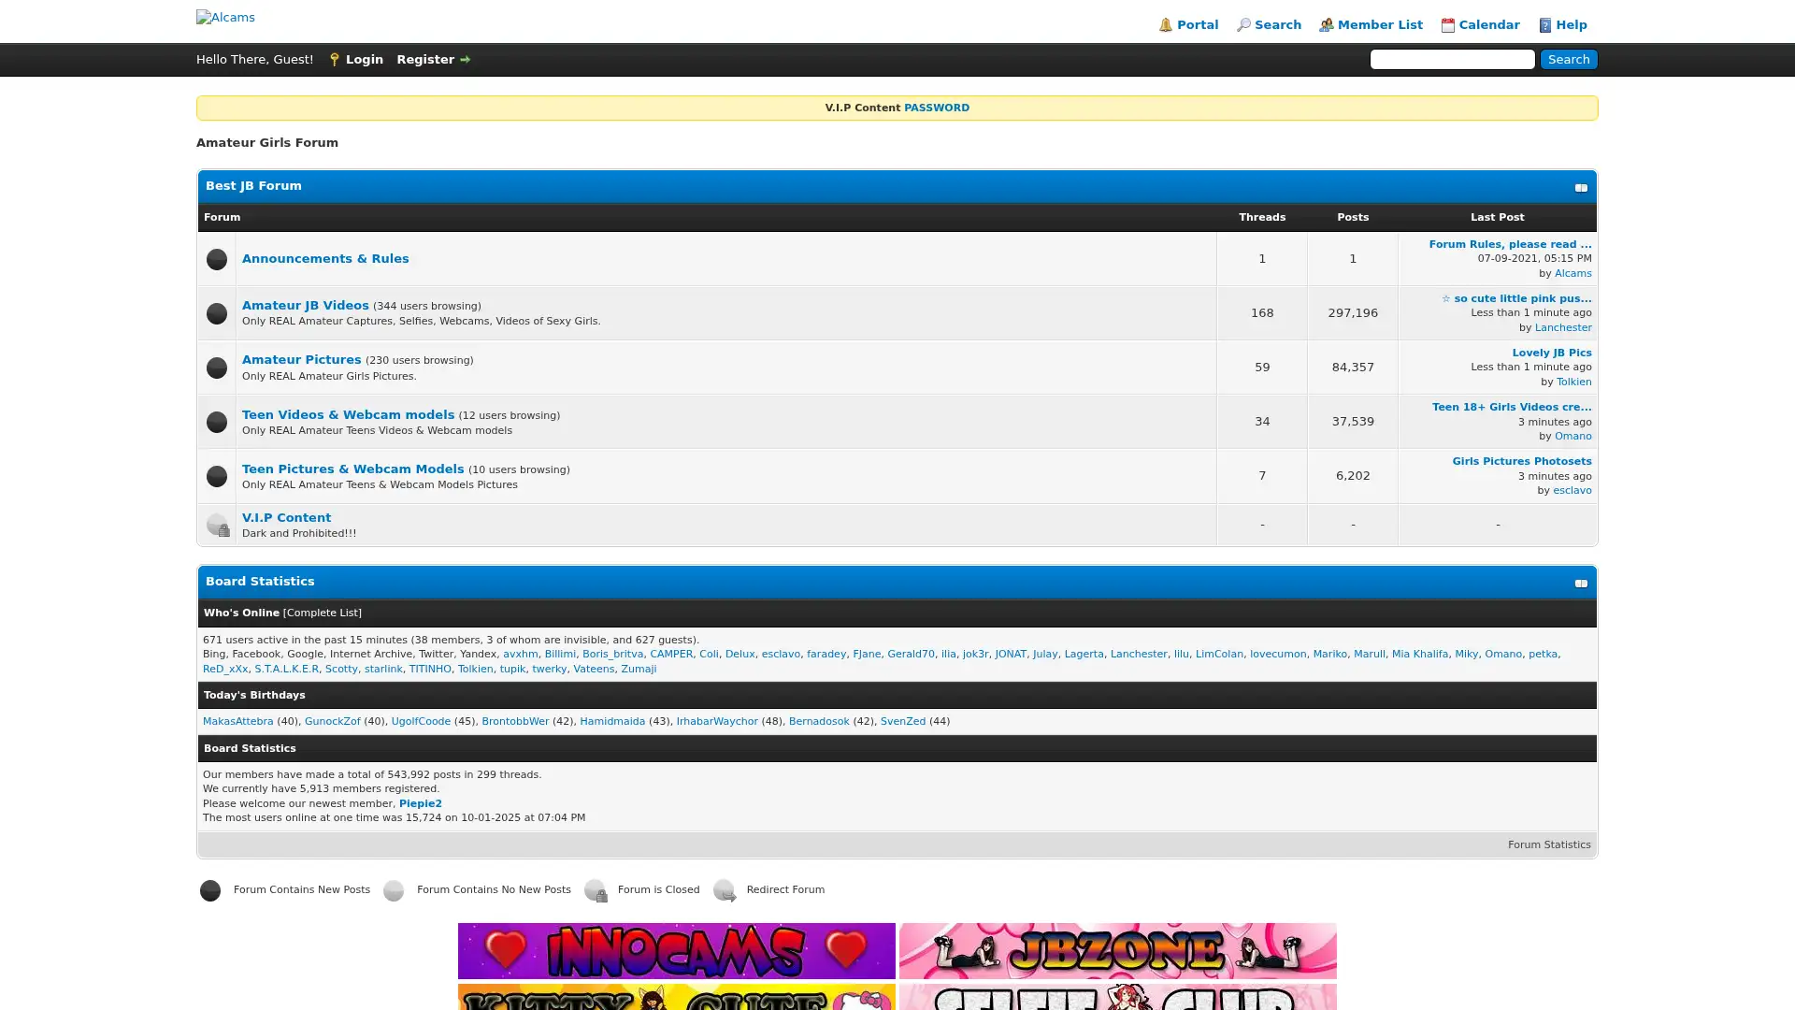Click the Redirect Forum legend icon

[x=725, y=890]
